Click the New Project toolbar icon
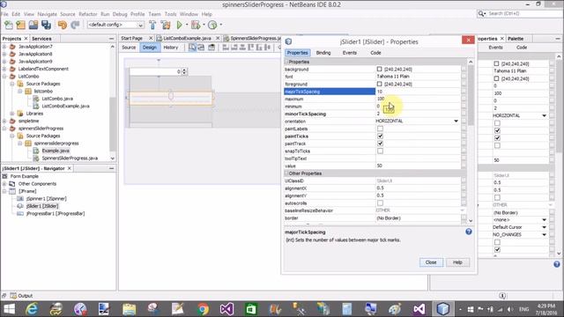The height and width of the screenshot is (317, 564). point(21,25)
